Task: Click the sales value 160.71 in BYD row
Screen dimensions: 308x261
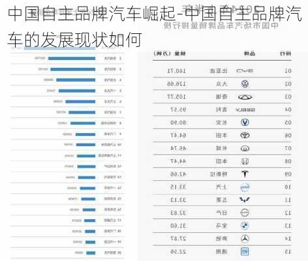Action: click(176, 71)
